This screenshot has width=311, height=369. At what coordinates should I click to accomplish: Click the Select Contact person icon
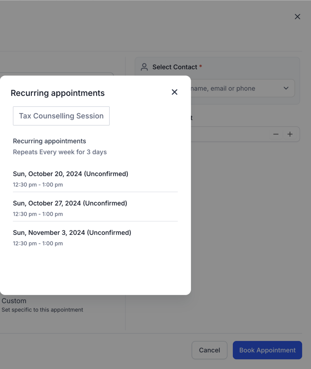(144, 67)
